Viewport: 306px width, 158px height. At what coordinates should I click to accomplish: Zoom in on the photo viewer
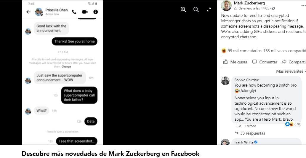coord(183,9)
